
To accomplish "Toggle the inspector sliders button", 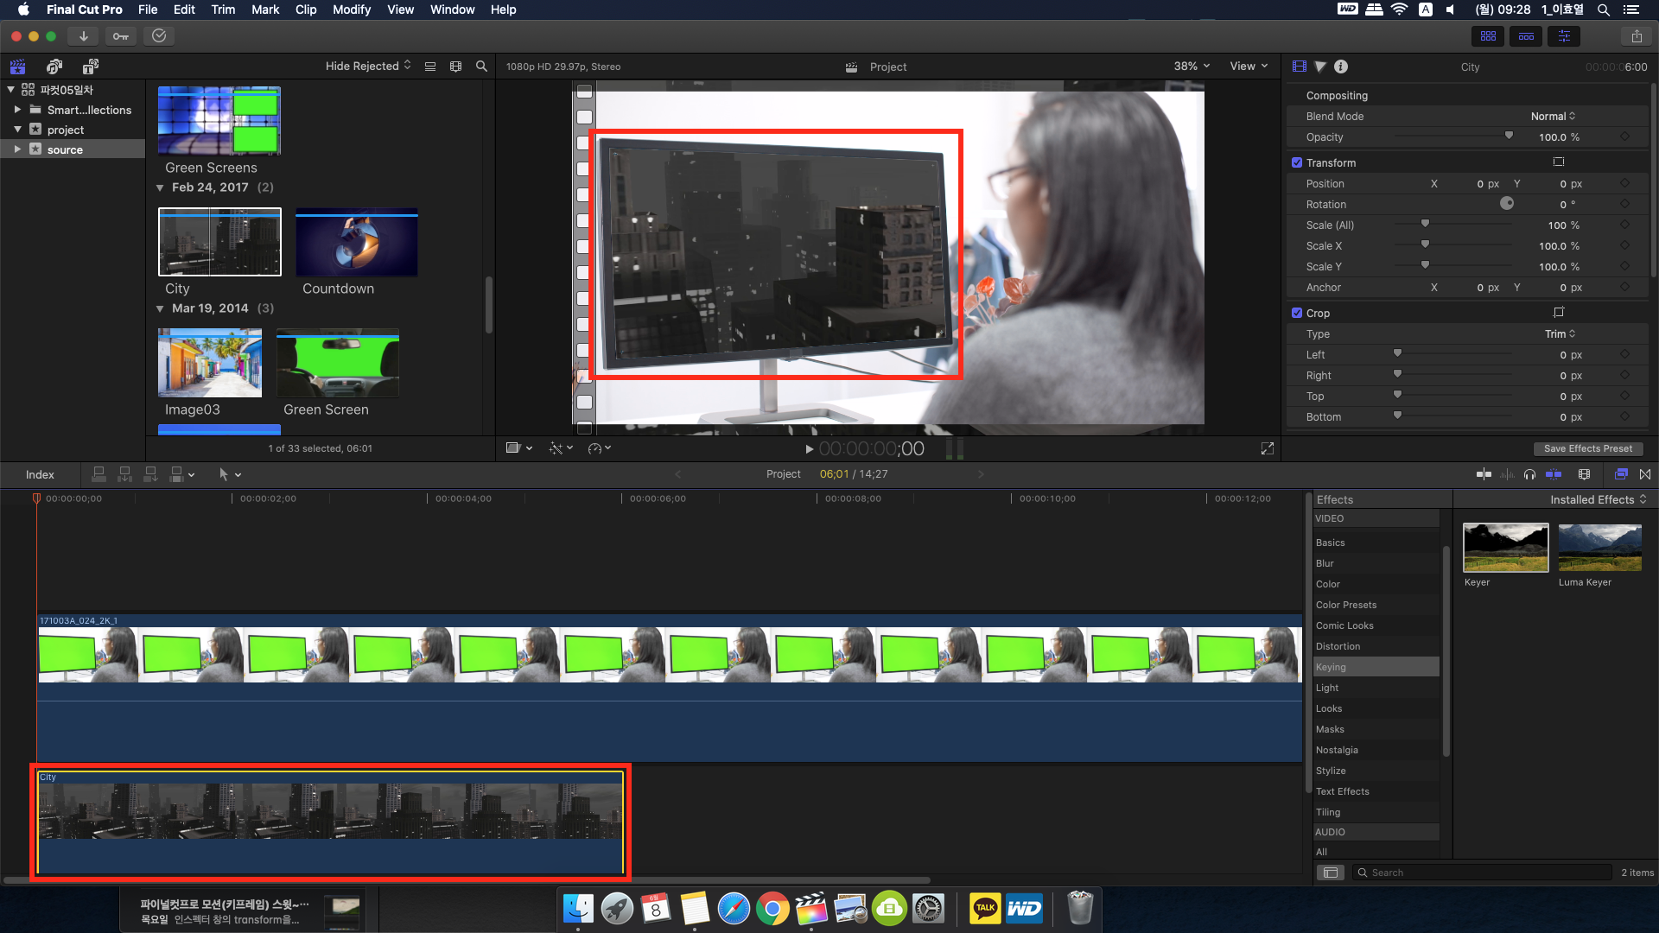I will coord(1564,36).
